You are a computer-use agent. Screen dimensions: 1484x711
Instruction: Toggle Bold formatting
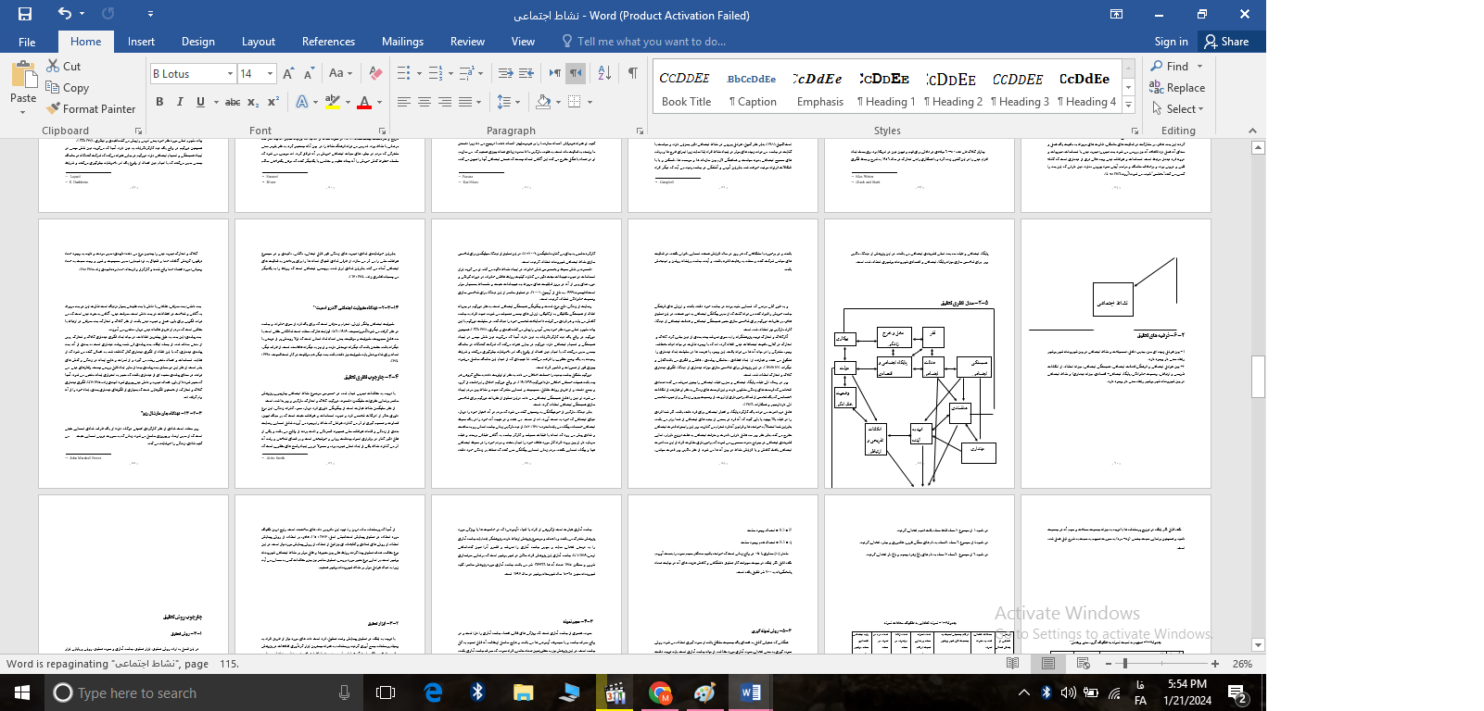(x=159, y=102)
